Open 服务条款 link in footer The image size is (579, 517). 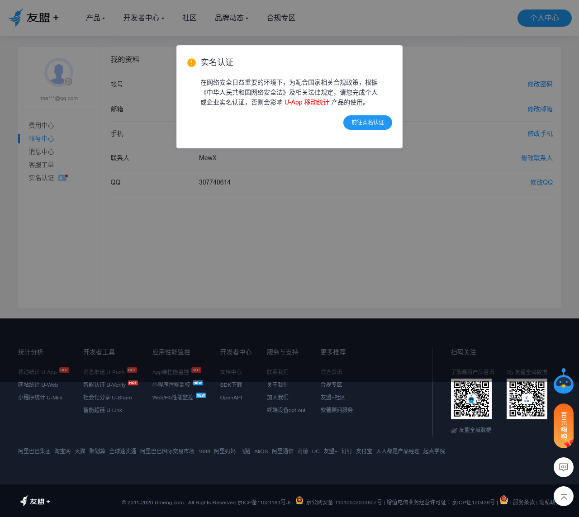524,502
